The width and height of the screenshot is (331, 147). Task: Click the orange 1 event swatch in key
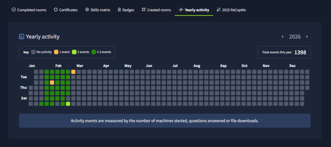(56, 52)
